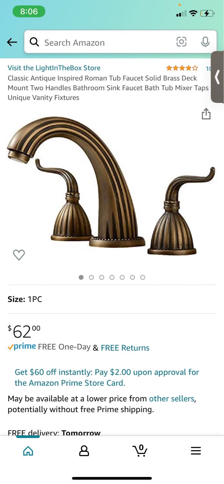Screen dimensions: 224x484
Task: Open the Home tab icon
Action: (x=28, y=451)
